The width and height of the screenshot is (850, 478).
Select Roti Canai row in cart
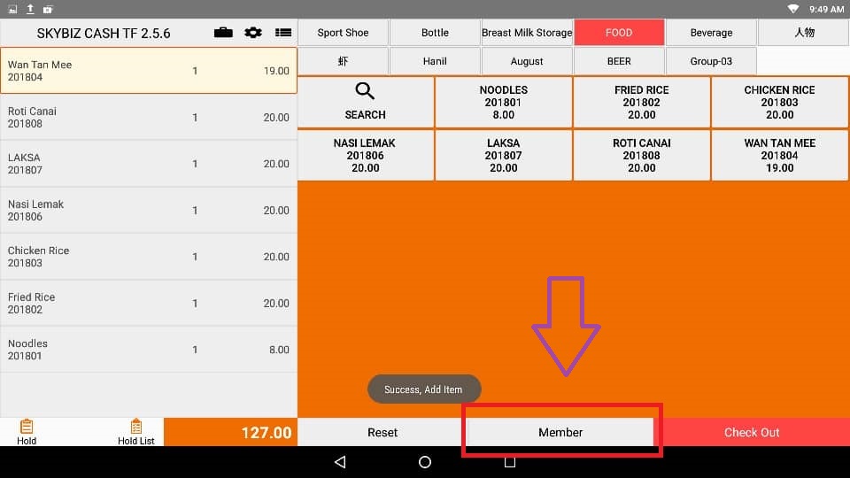(x=148, y=117)
